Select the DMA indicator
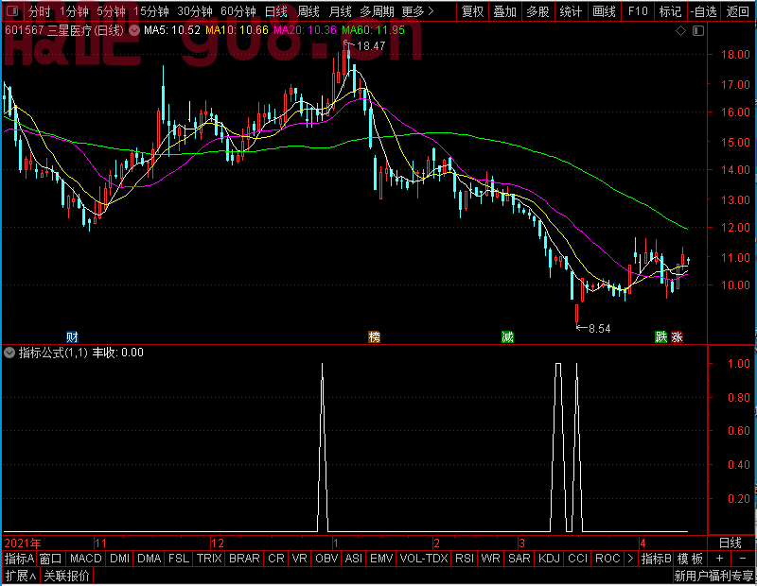The height and width of the screenshot is (586, 757). click(150, 559)
